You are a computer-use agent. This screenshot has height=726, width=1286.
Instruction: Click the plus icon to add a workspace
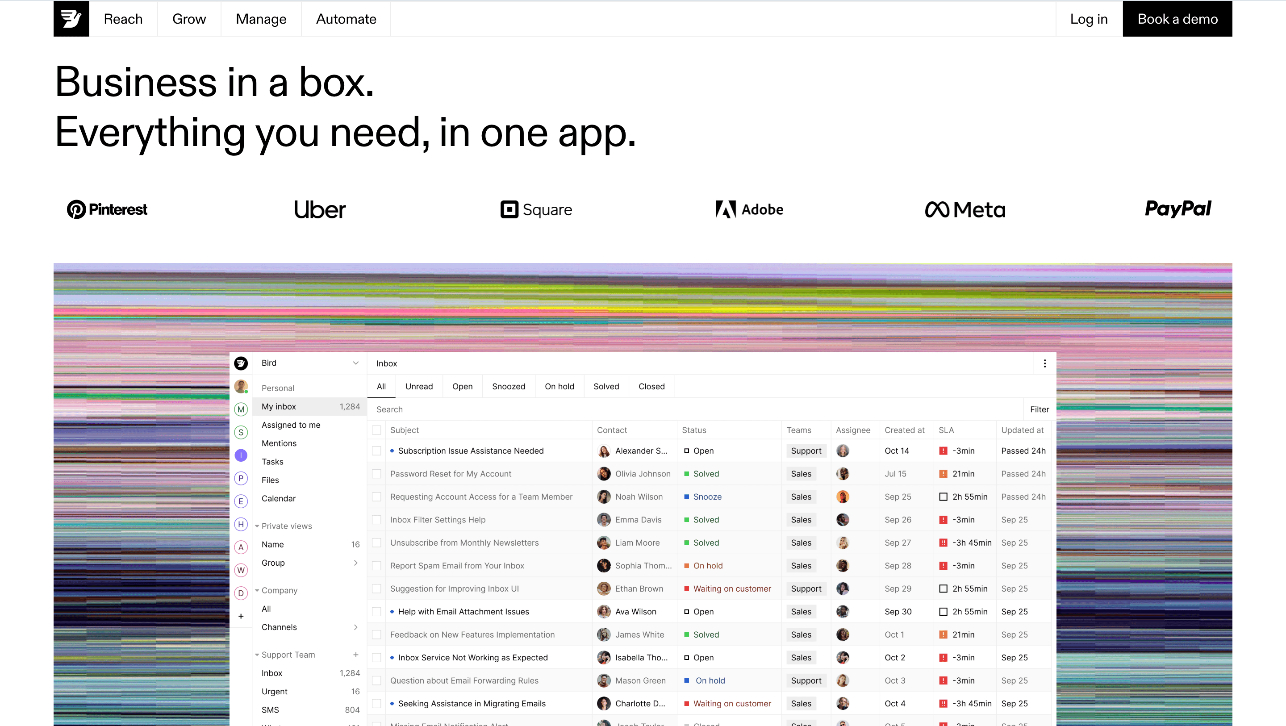point(241,616)
